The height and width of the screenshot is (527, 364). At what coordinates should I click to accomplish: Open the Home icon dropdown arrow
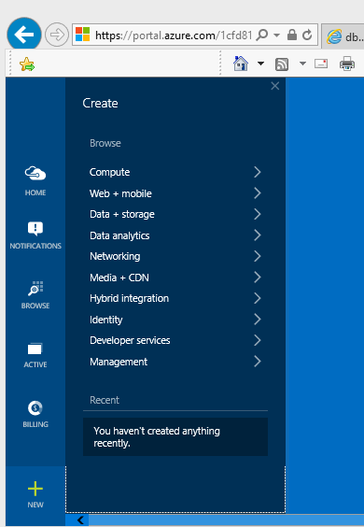click(260, 64)
